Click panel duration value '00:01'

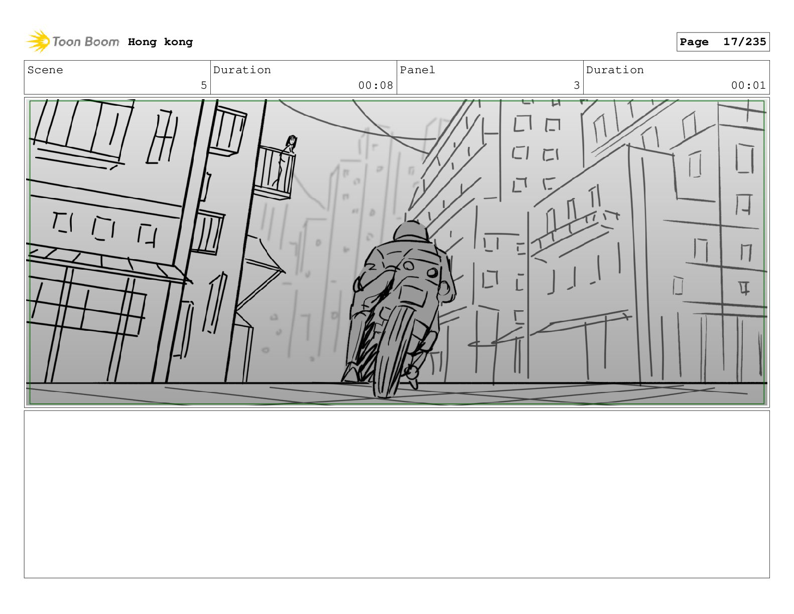click(748, 85)
